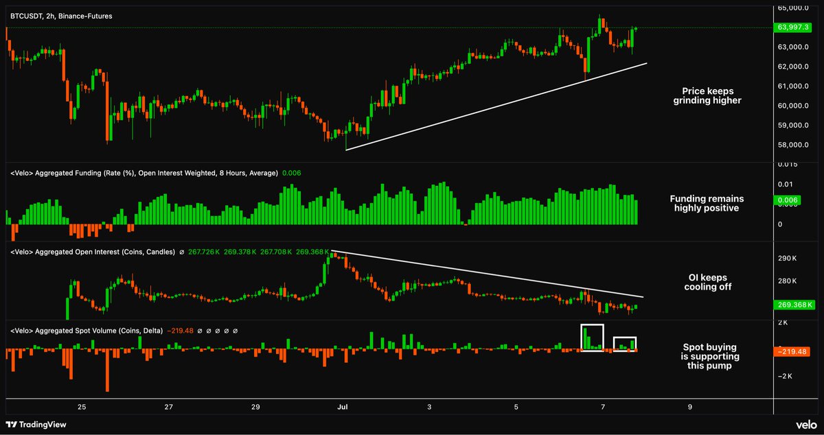
Task: Click the 290 K open interest axis label
Action: [x=788, y=259]
